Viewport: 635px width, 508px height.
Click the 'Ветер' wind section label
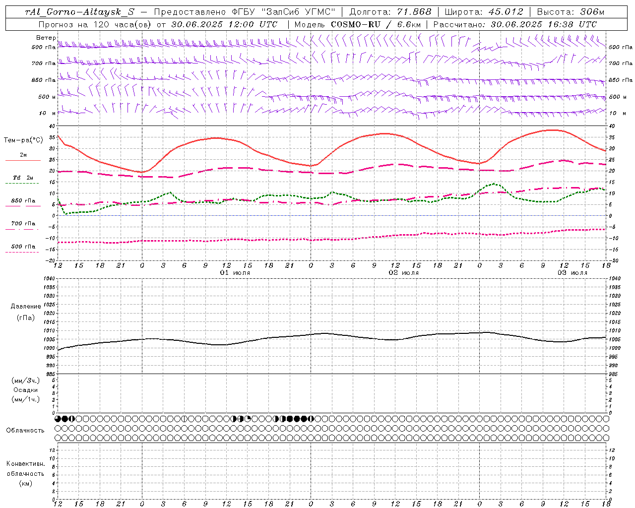46,38
